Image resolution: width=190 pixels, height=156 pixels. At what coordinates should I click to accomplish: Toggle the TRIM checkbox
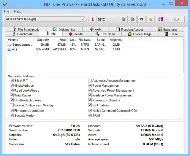click(x=90, y=116)
